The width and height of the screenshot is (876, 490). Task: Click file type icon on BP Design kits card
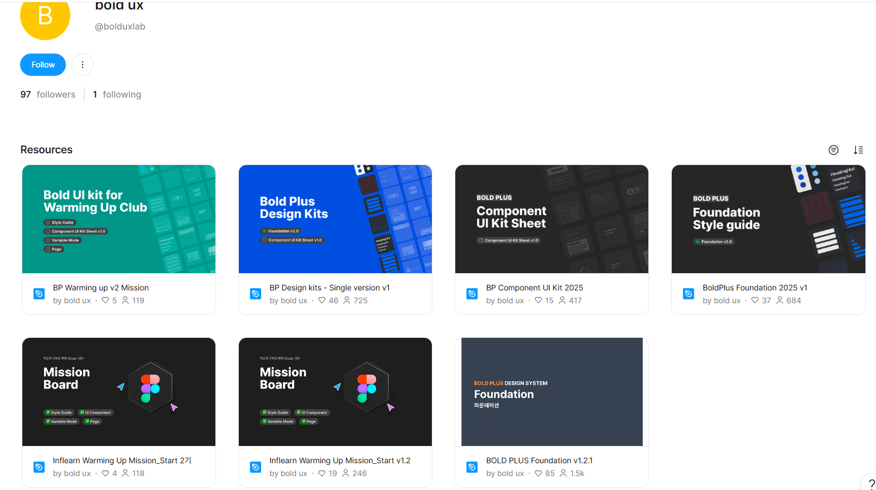256,294
